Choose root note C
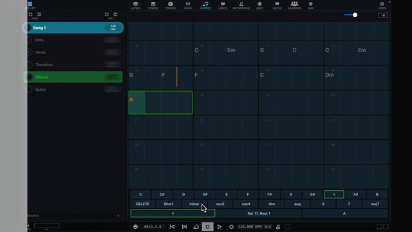 click(x=140, y=195)
